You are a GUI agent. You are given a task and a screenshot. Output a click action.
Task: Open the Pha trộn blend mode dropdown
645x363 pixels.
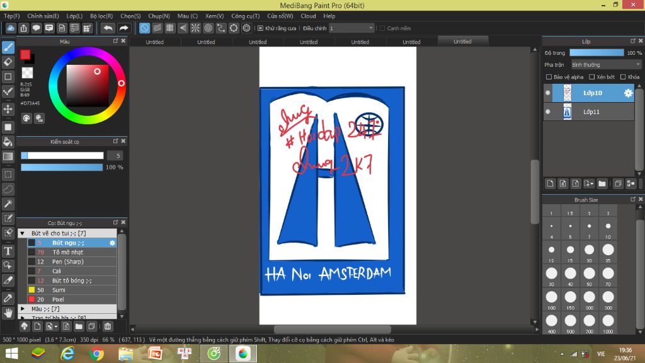click(605, 64)
